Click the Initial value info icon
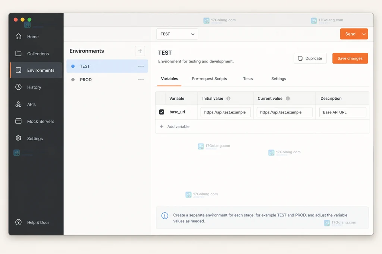This screenshot has width=382, height=254. pyautogui.click(x=228, y=98)
